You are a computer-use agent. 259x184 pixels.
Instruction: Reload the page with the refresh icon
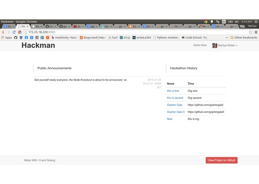pos(14,32)
